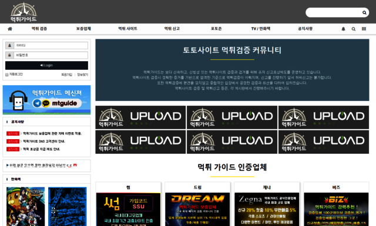376x226 pixels.
Task: Open the 먹튀 검증 menu
Action: [x=39, y=29]
